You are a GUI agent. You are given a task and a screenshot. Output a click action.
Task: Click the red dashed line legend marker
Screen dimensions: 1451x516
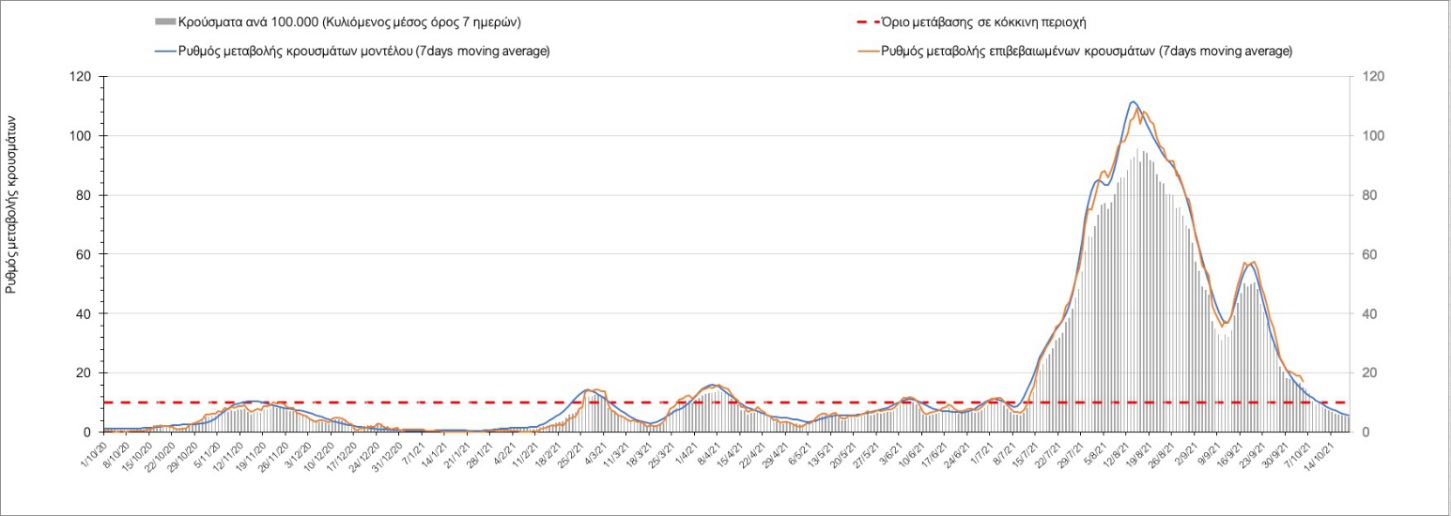coord(863,22)
